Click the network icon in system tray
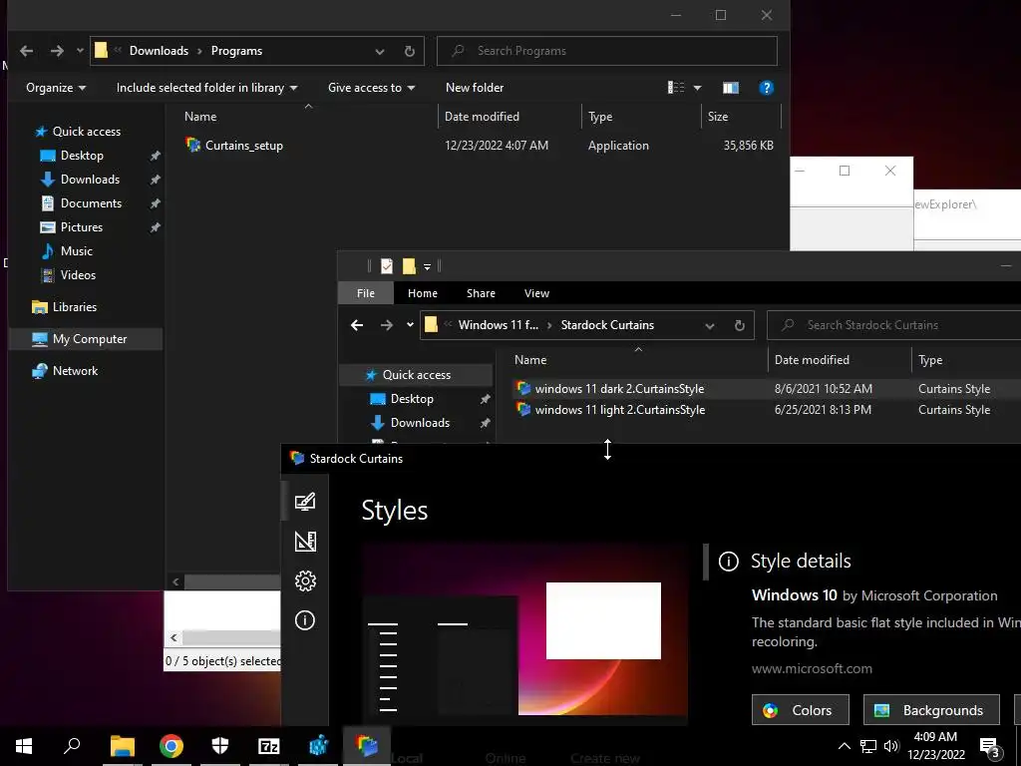The height and width of the screenshot is (766, 1021). click(x=868, y=746)
